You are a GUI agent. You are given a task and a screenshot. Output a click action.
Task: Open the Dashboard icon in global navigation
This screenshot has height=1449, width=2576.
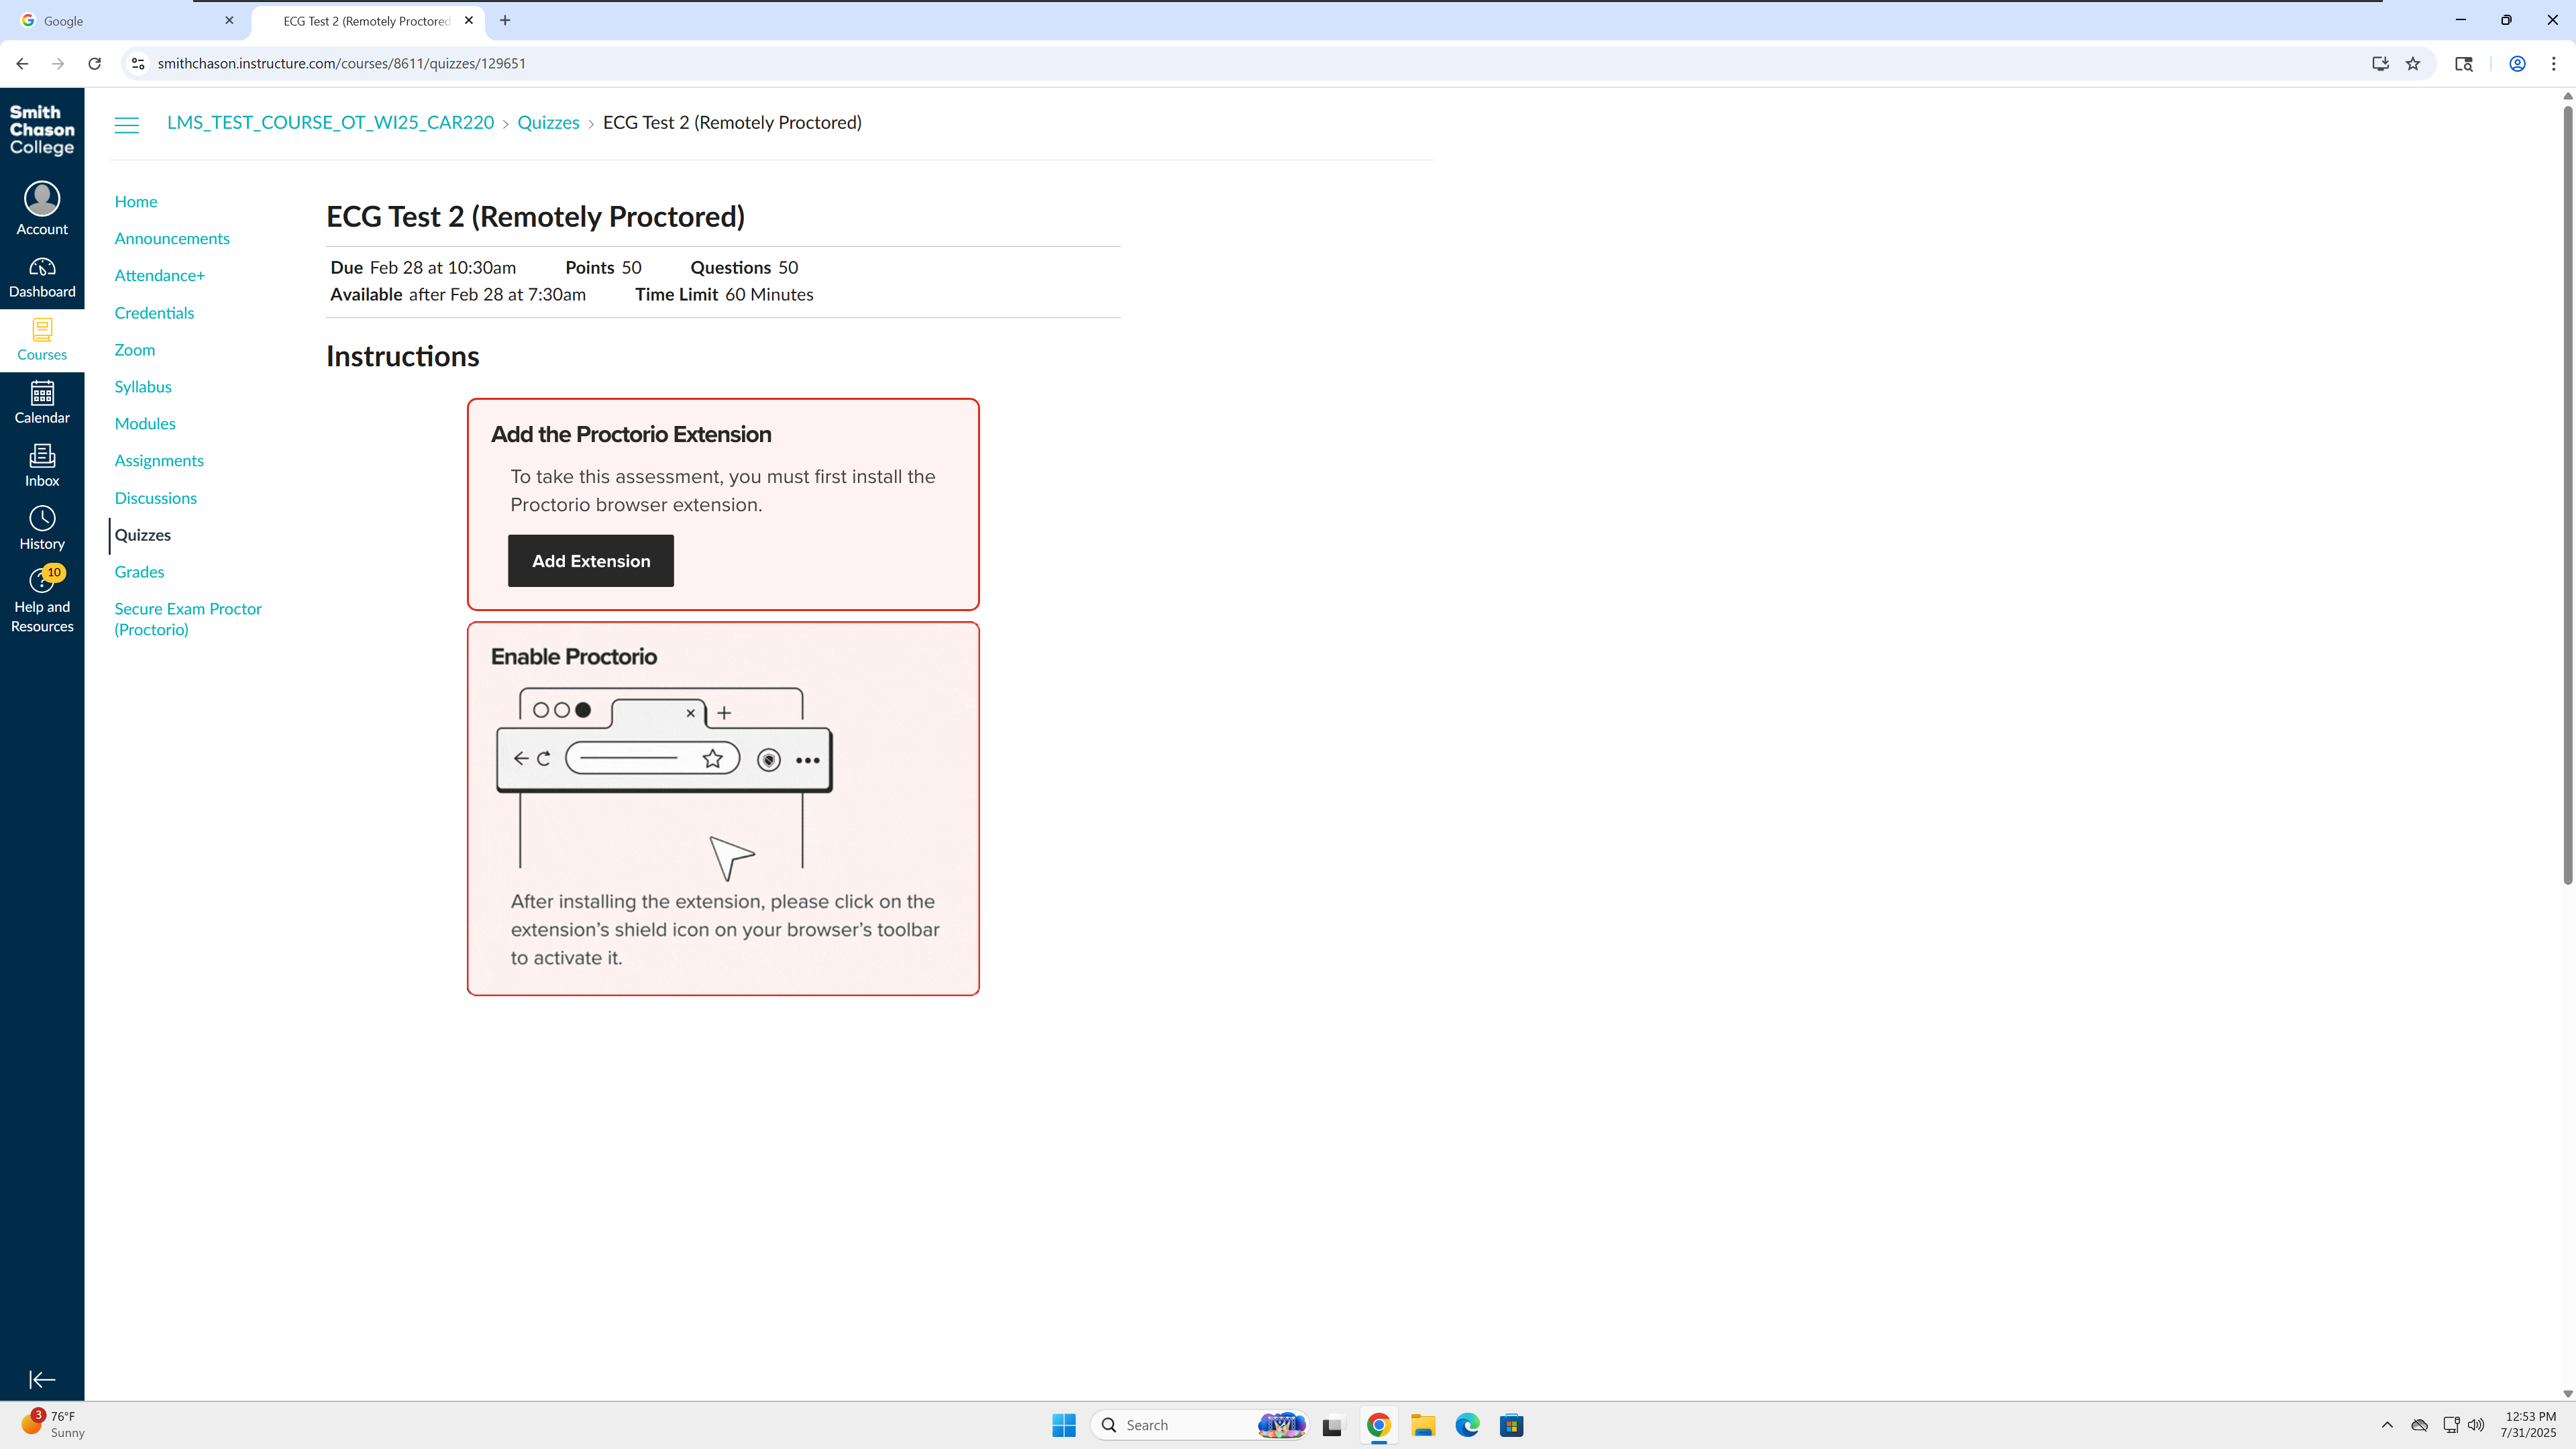42,278
